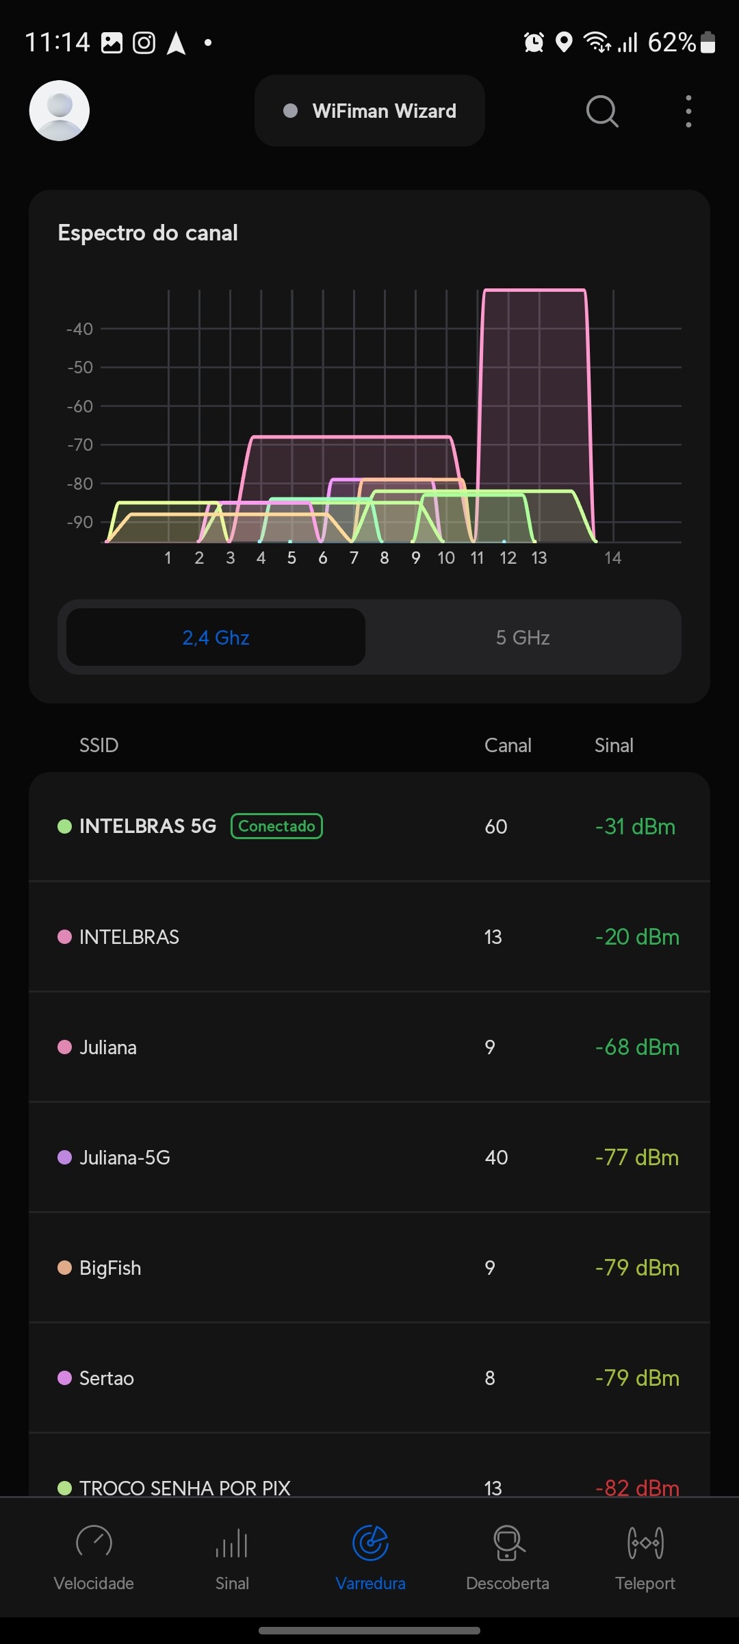Sort list by Sinal column header
This screenshot has height=1644, width=739.
point(614,745)
